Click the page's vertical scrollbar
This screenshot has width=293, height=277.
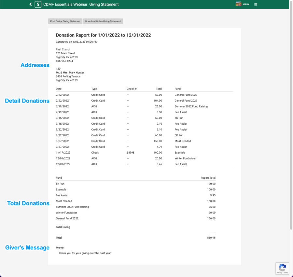291,130
